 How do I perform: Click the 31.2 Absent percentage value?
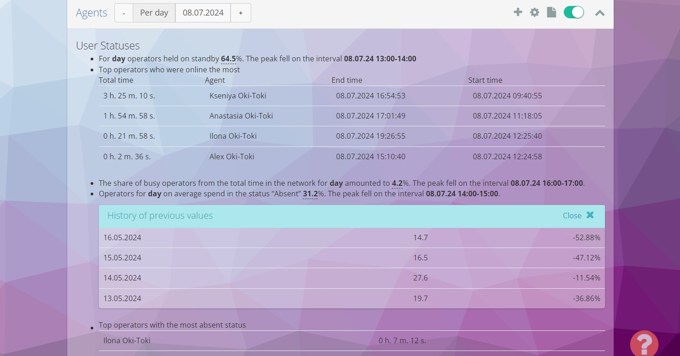tap(310, 194)
